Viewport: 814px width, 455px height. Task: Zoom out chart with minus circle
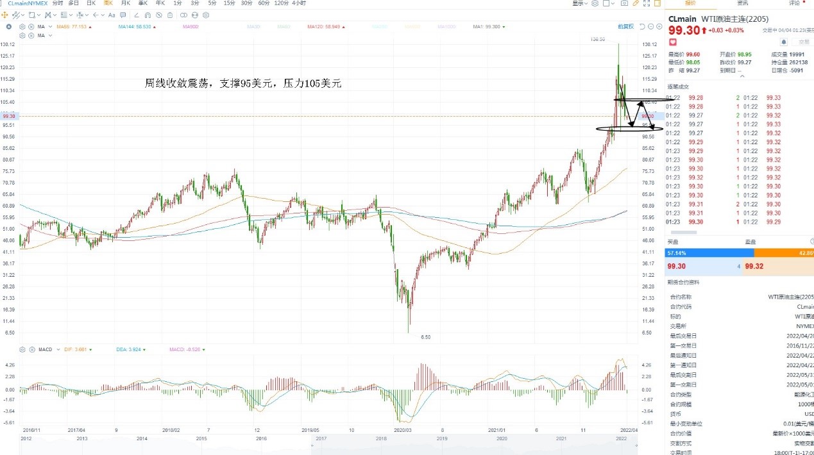click(x=650, y=26)
